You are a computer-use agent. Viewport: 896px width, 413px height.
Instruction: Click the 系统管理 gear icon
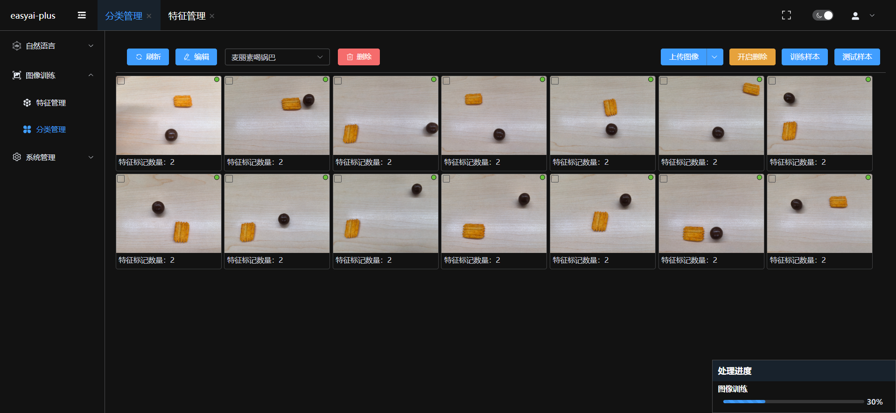point(17,157)
